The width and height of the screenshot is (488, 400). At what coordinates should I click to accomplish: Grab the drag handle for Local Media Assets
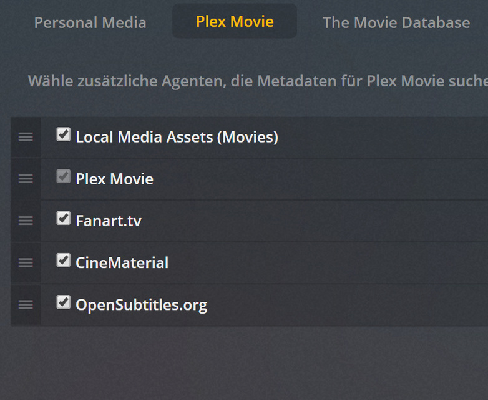pyautogui.click(x=26, y=137)
